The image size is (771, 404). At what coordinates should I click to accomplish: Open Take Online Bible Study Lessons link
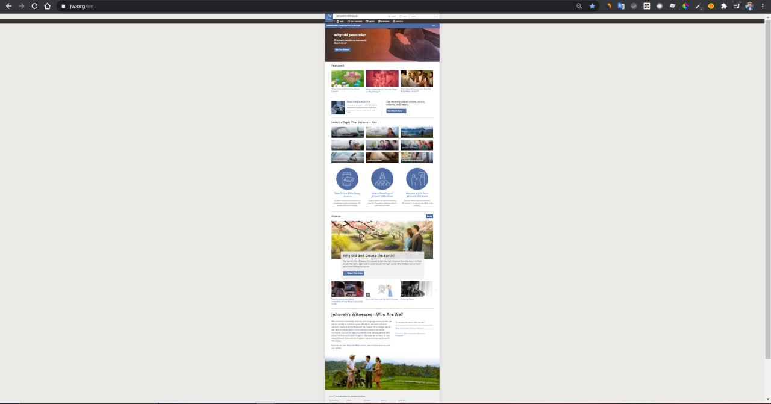coord(347,195)
